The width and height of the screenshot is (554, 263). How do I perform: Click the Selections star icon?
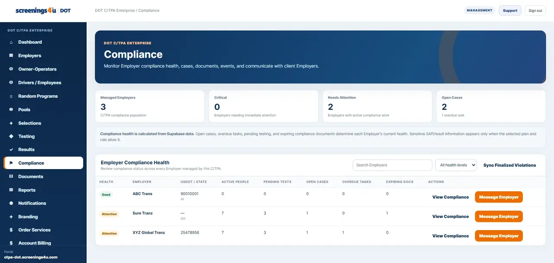coord(11,123)
